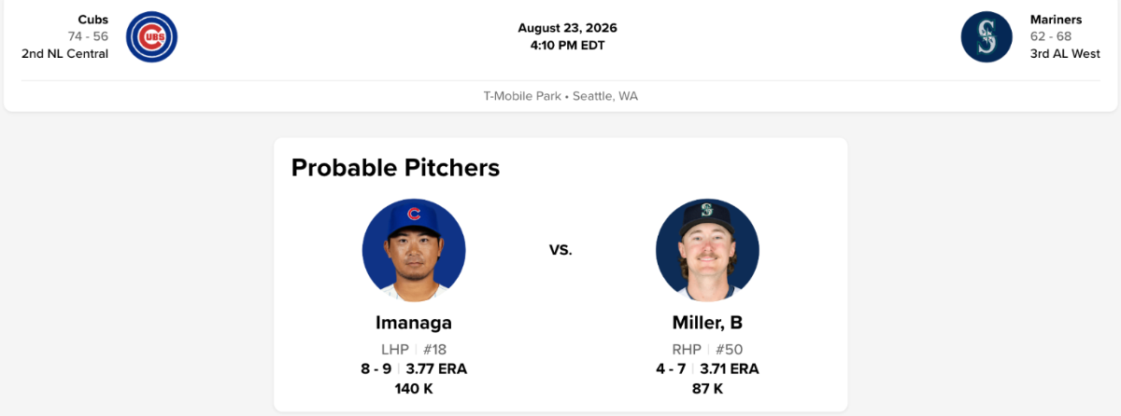The image size is (1121, 416).
Task: Open Imanaga's player headshot
Action: click(x=414, y=250)
